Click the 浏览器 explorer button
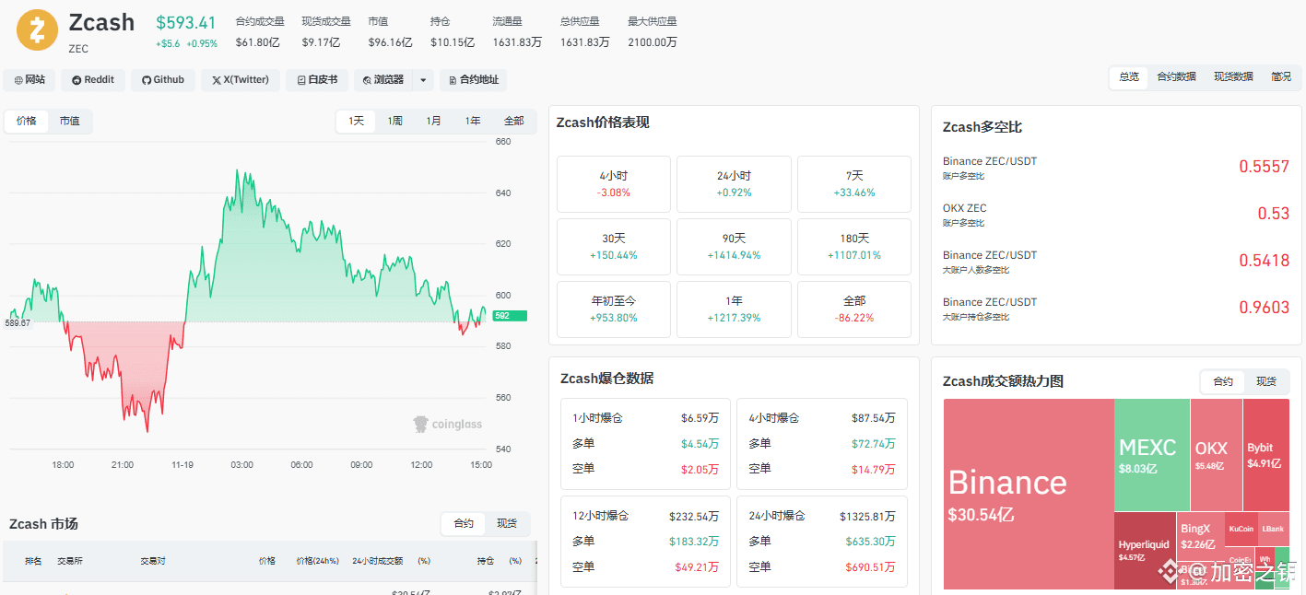Screen dimensions: 1306x595 [383, 80]
